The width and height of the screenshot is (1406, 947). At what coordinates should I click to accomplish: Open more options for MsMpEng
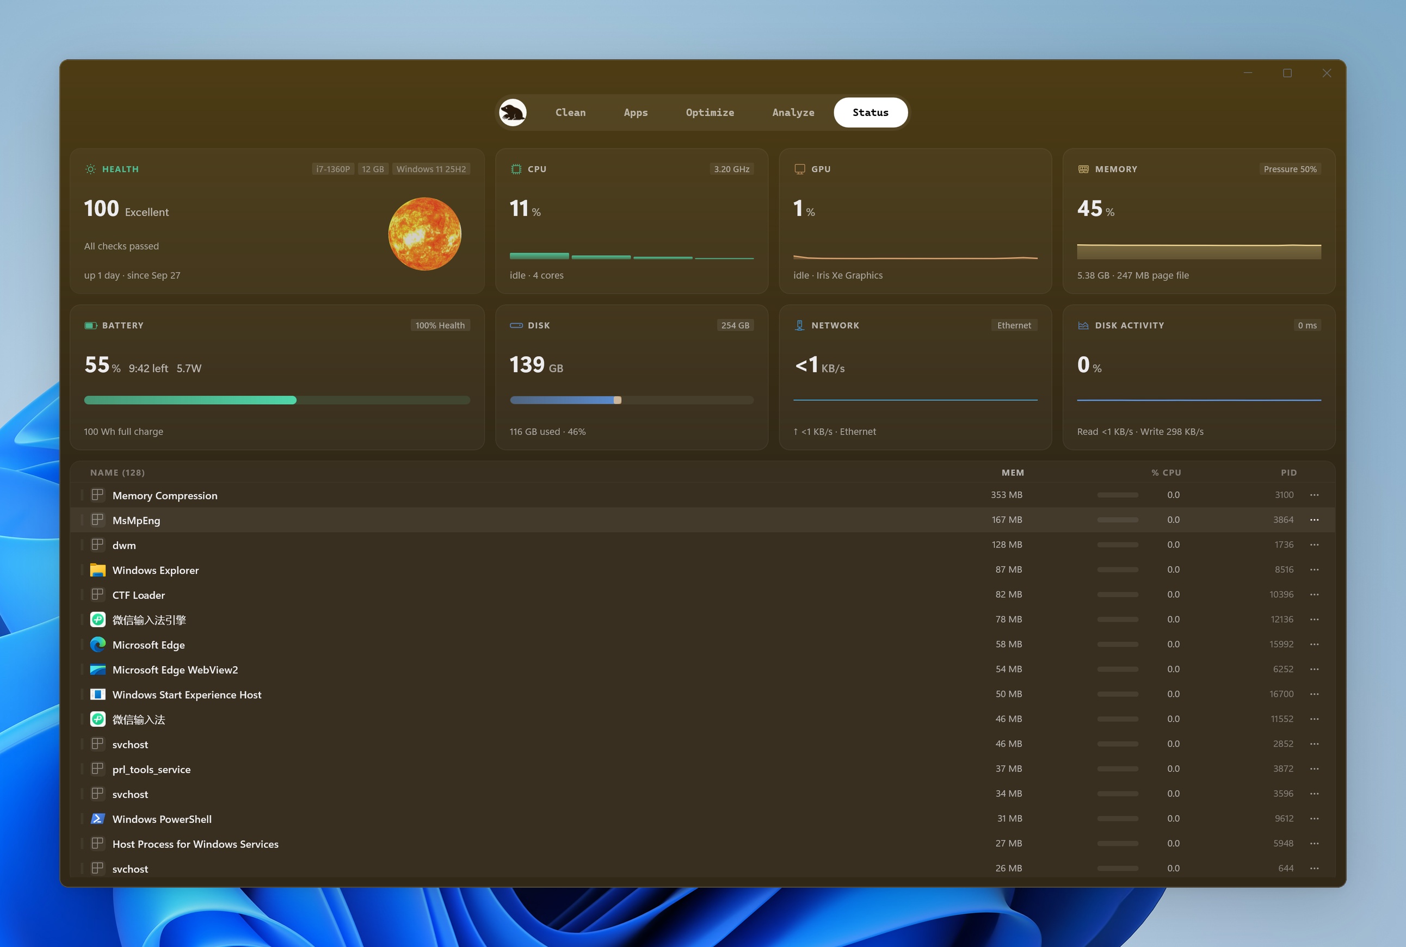[x=1314, y=520]
